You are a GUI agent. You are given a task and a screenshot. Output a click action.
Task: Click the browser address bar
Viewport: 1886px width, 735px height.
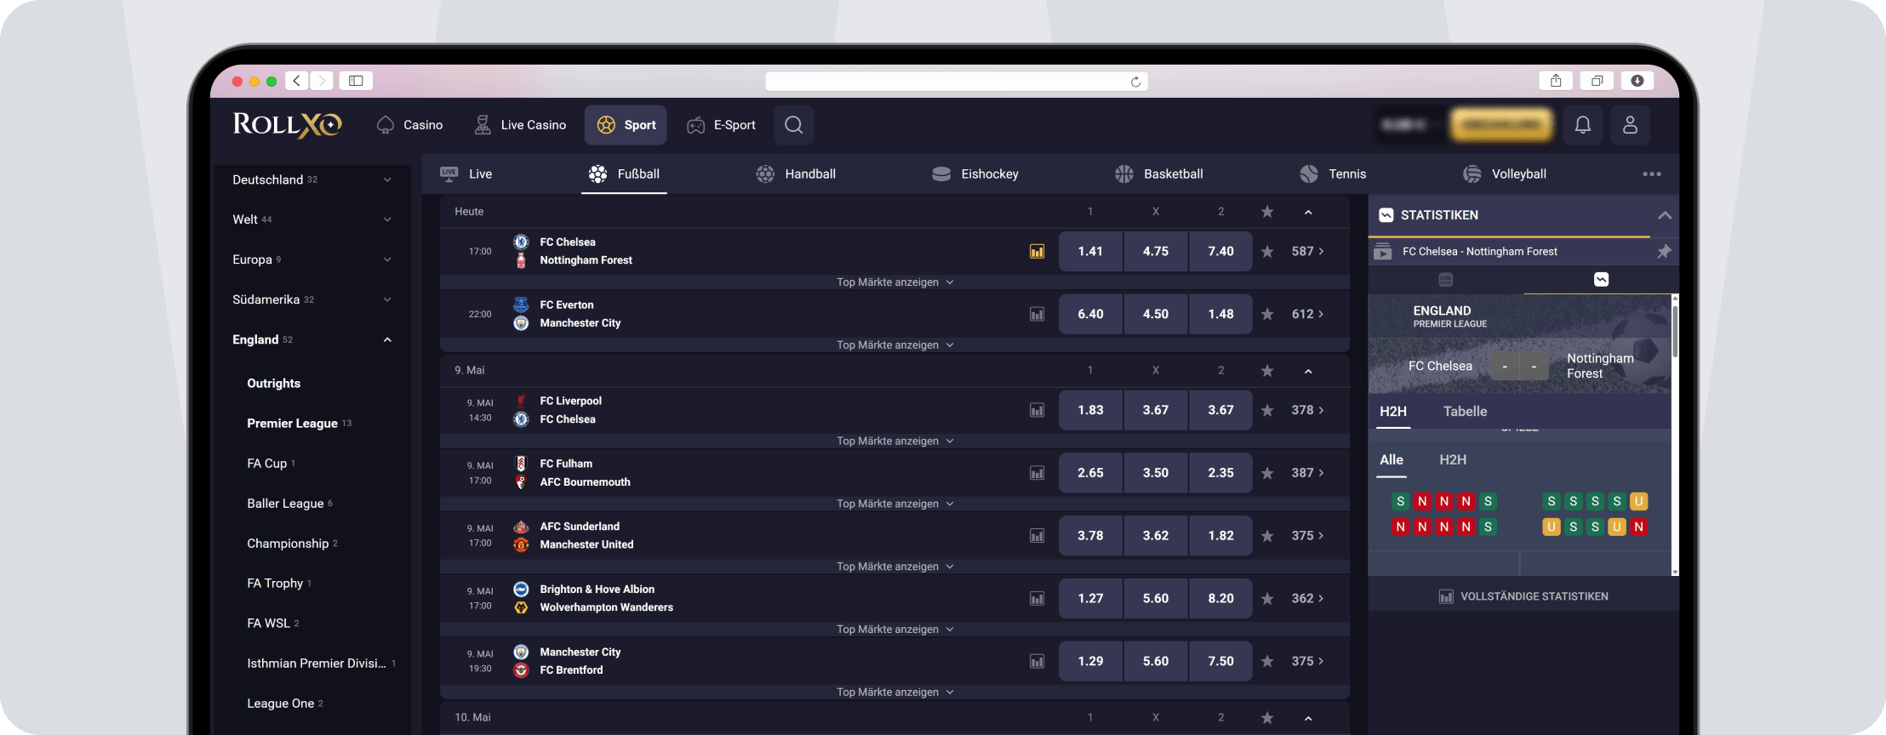[x=957, y=81]
